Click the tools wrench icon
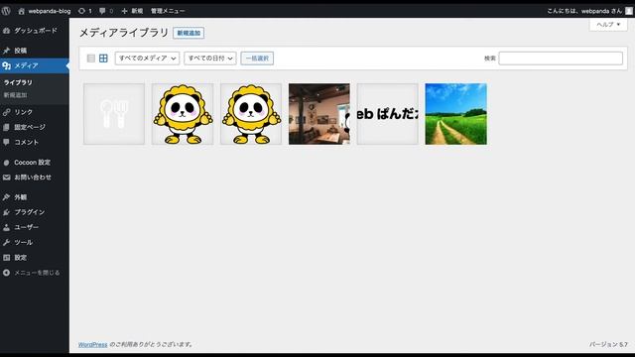Image resolution: width=635 pixels, height=357 pixels. pos(7,242)
